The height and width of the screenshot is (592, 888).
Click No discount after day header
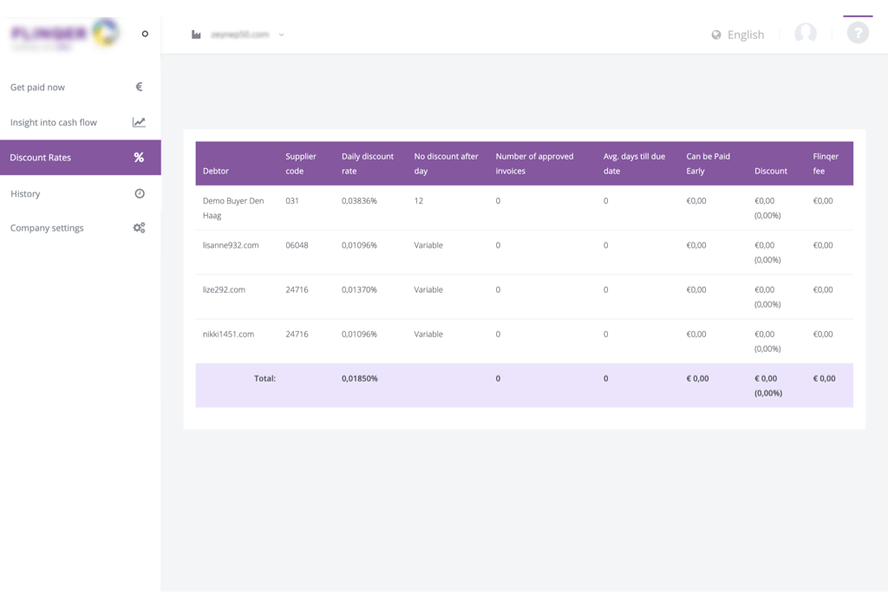tap(447, 164)
